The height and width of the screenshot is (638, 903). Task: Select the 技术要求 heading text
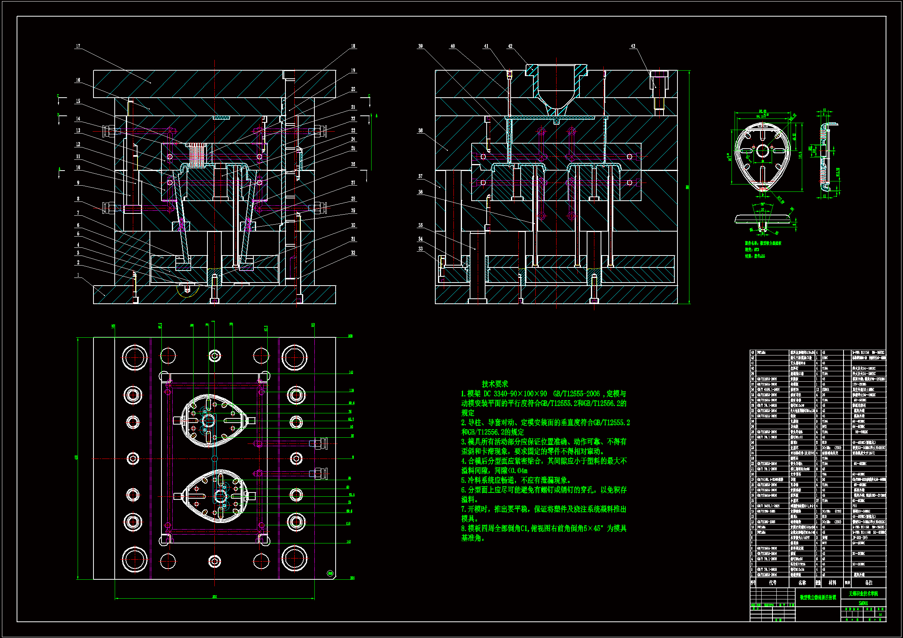coord(495,384)
